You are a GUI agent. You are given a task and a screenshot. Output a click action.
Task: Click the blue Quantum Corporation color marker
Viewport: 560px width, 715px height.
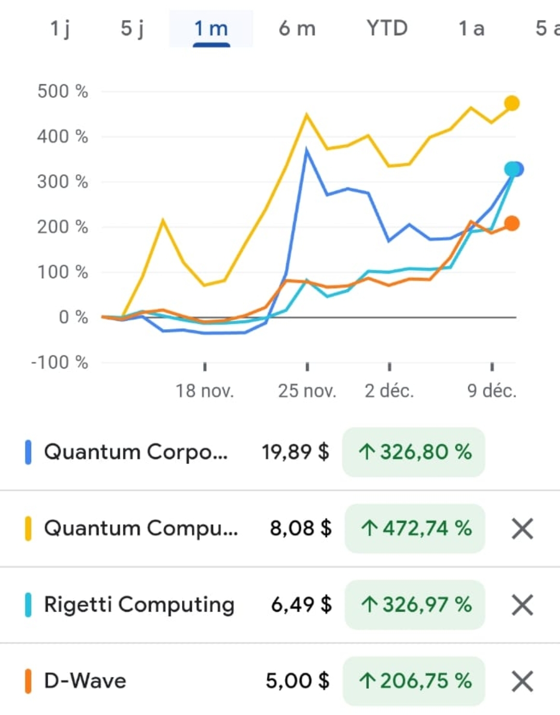(x=29, y=452)
